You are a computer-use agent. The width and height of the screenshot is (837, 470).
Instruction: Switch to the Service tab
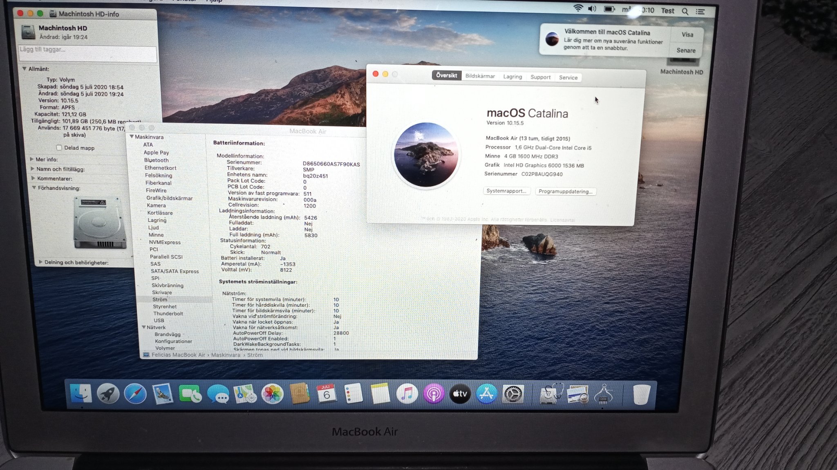point(568,78)
